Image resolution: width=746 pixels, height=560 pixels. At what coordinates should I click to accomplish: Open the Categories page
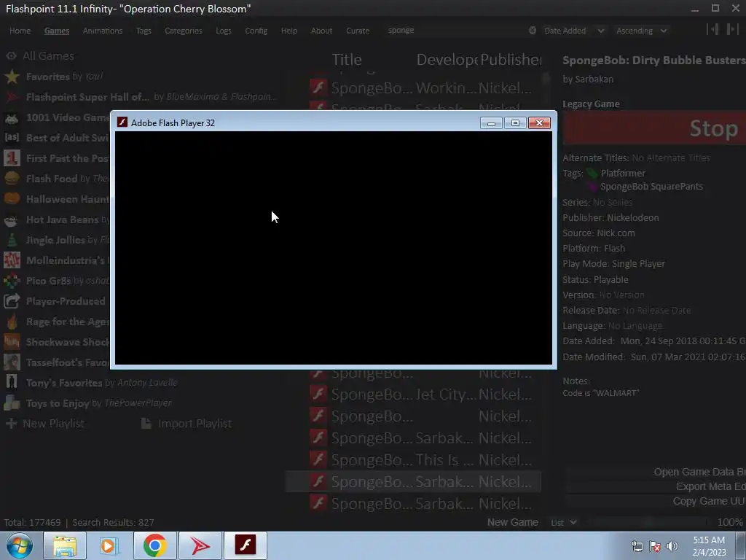coord(183,31)
